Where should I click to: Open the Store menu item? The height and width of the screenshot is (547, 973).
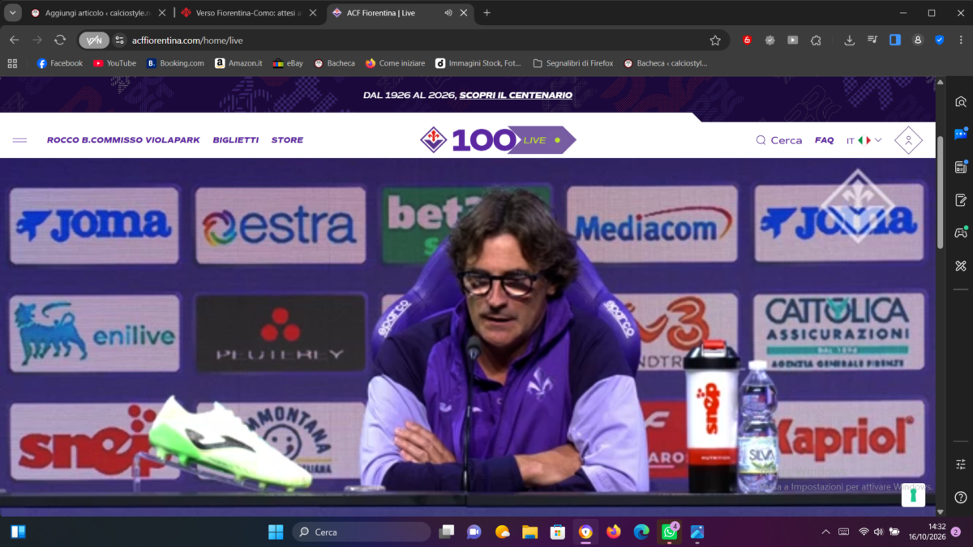(x=287, y=140)
